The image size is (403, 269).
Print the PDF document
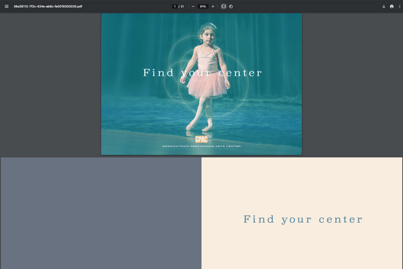[x=392, y=7]
